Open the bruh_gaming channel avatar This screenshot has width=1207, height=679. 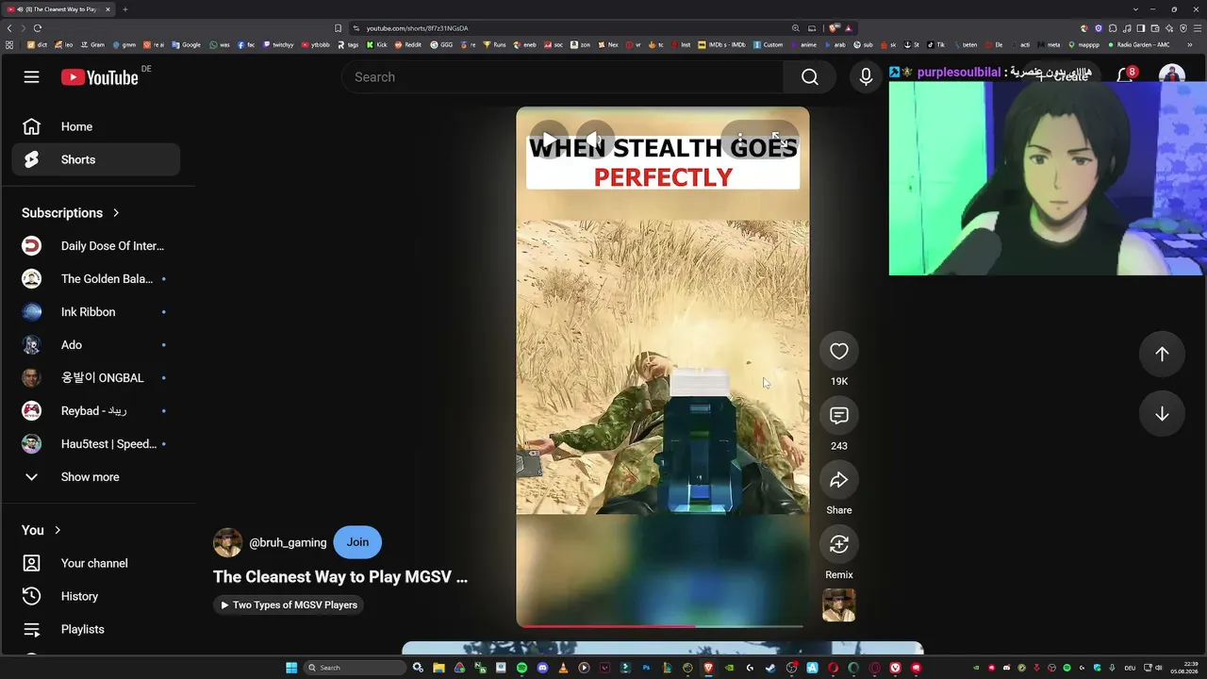tap(227, 542)
